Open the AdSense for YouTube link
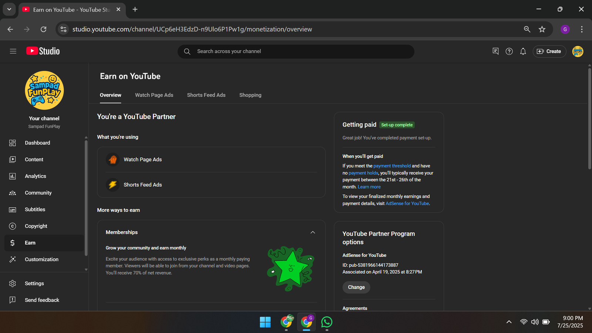 [407, 203]
